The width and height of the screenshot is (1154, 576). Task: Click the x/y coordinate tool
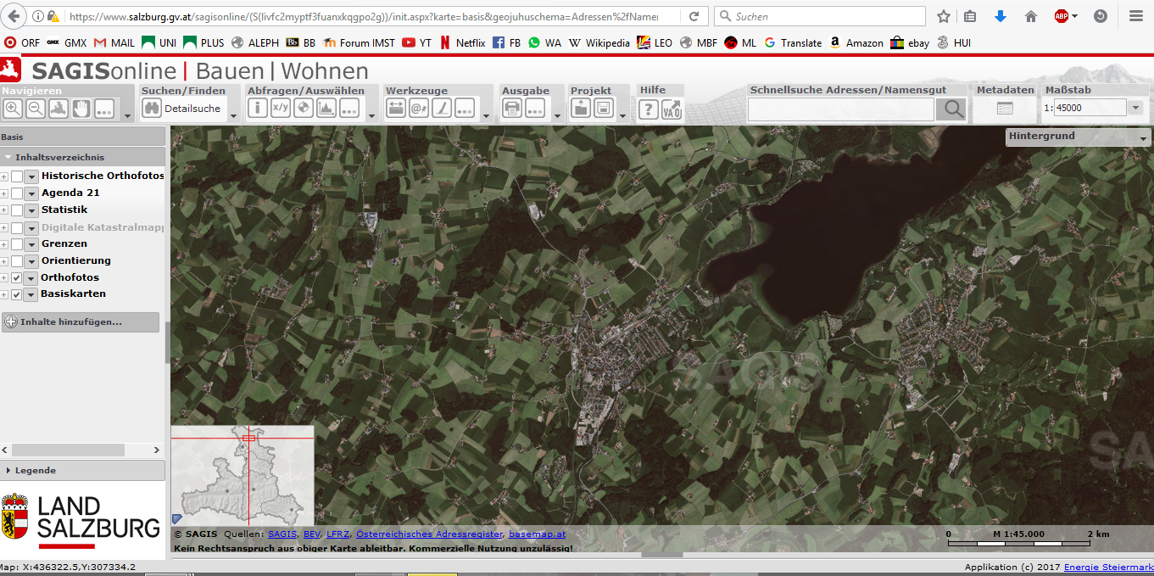[x=279, y=107]
